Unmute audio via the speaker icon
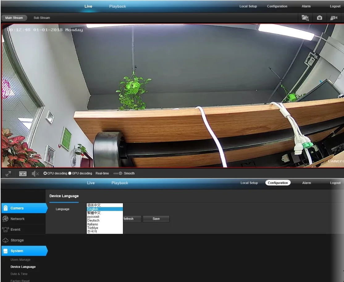This screenshot has height=282, width=344. [x=35, y=174]
